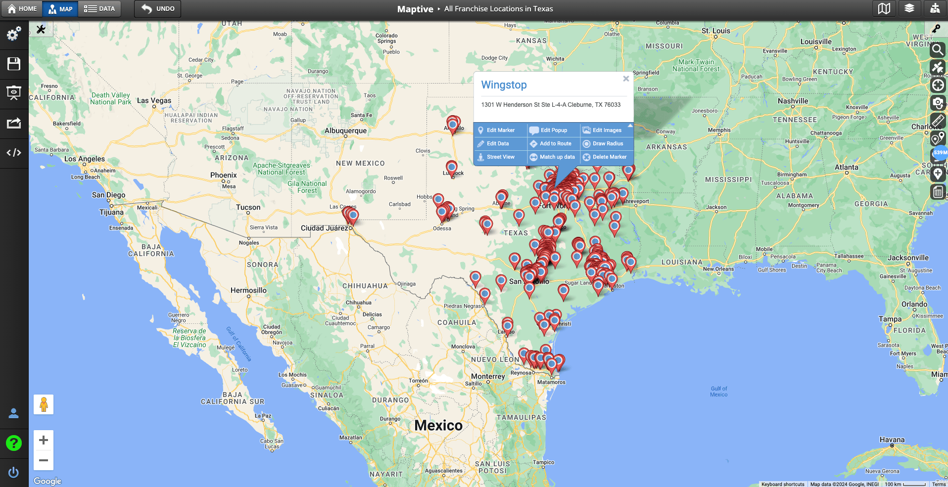
Task: Open the calculator data tool
Action: pos(938,192)
